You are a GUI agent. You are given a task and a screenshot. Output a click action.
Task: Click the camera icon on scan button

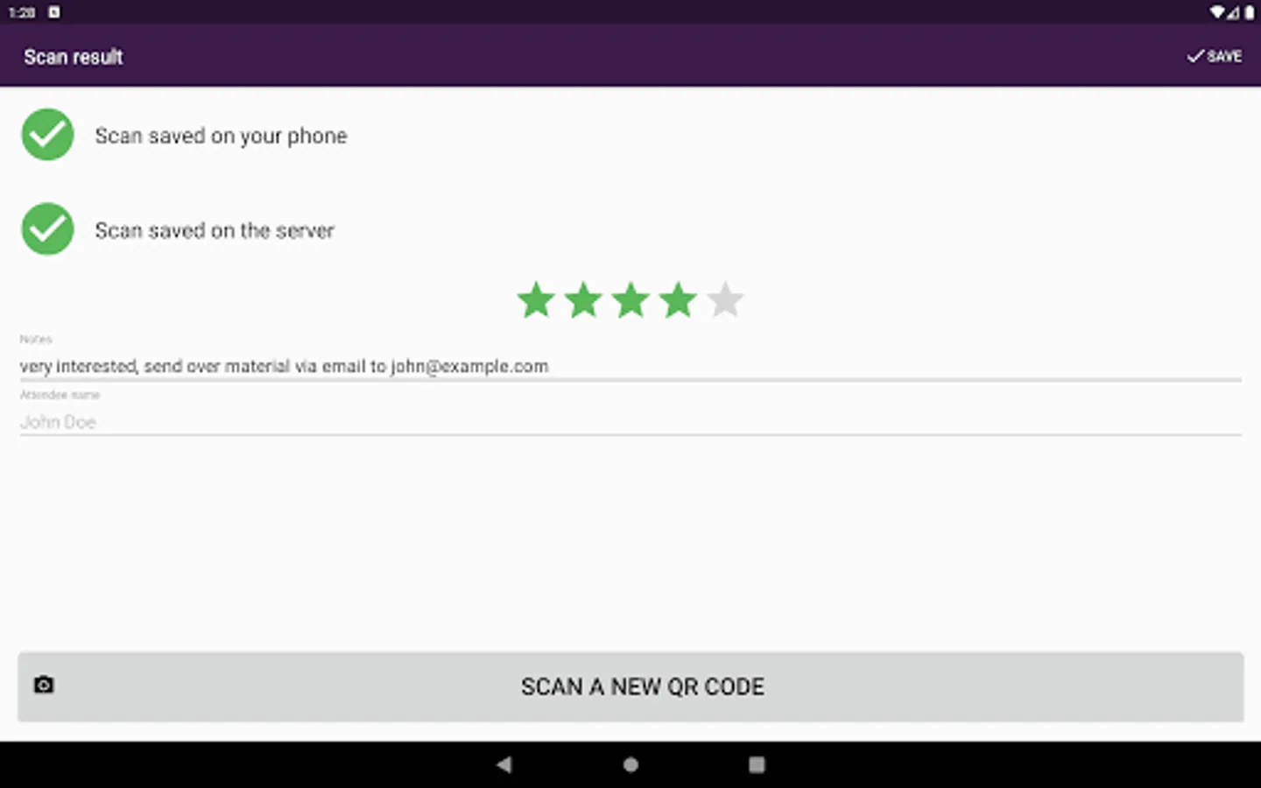click(44, 685)
